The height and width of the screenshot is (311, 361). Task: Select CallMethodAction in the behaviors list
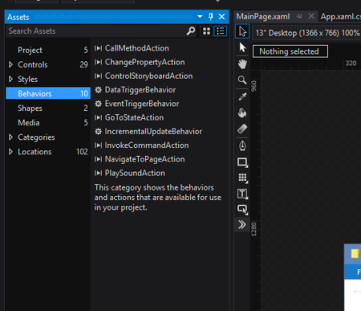pyautogui.click(x=136, y=48)
